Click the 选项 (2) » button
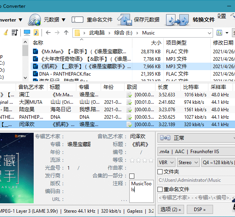This screenshot has height=217, width=235. point(171,209)
